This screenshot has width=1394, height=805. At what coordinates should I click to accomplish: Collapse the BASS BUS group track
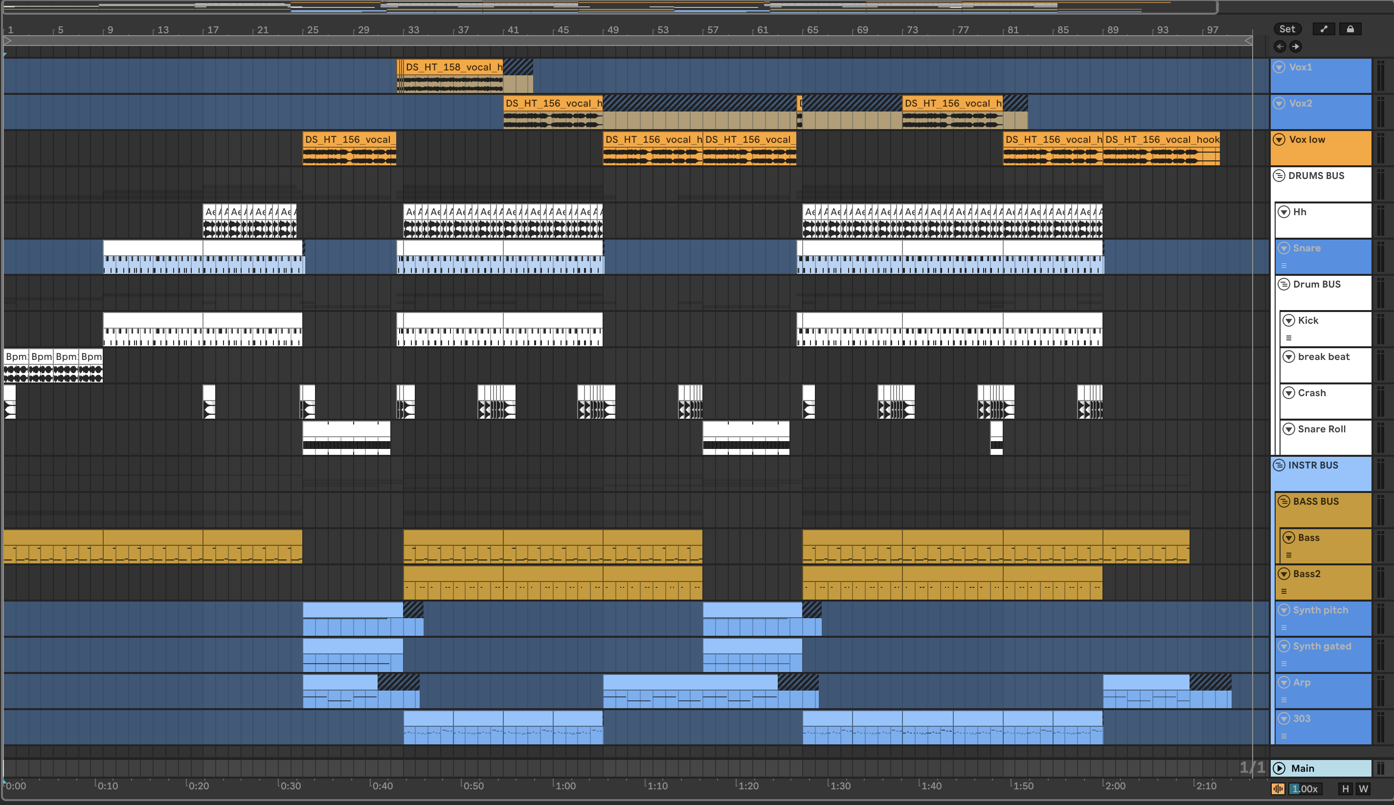coord(1284,501)
